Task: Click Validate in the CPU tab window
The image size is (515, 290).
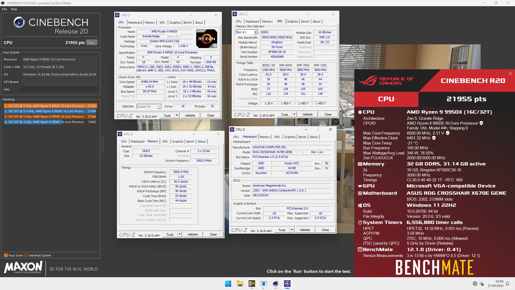Action: click(x=190, y=115)
